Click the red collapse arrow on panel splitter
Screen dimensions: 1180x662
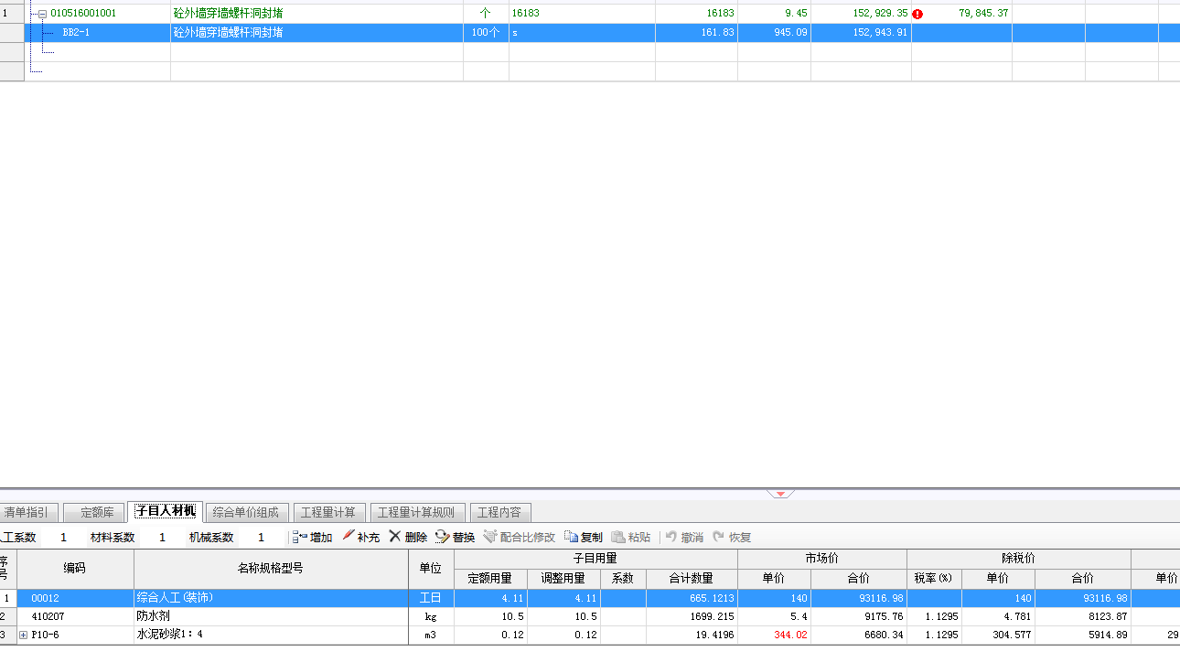coord(780,494)
